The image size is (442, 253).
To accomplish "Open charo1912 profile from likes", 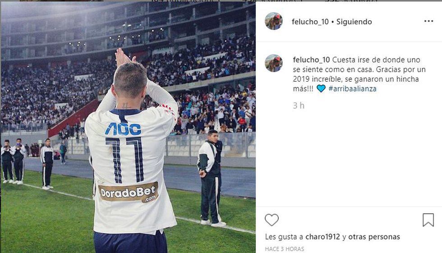I will click(x=323, y=237).
